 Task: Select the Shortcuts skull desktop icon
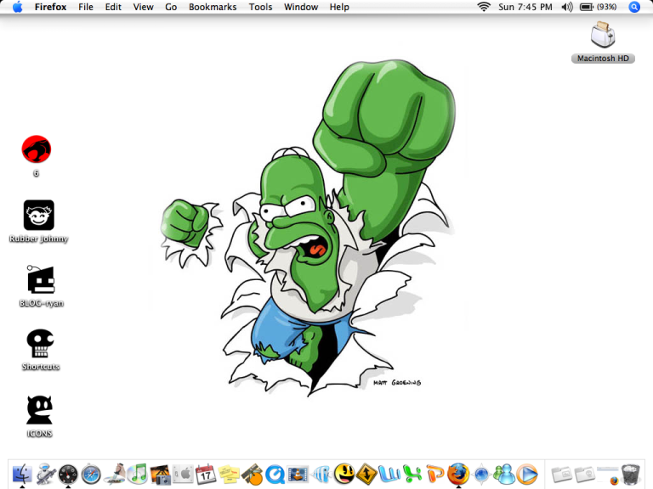click(x=40, y=344)
